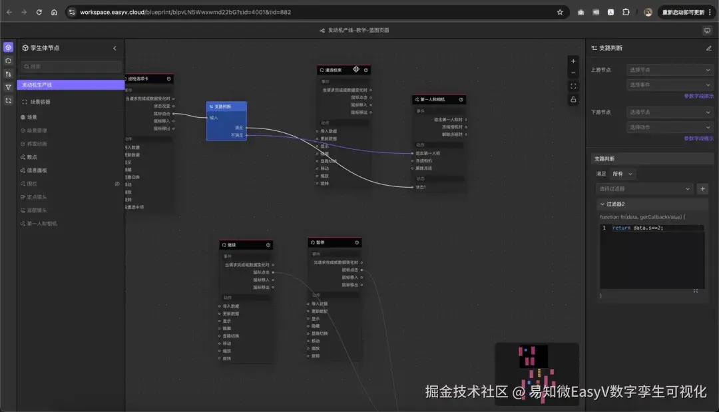Open info icon on 第一人称相机 node
The width and height of the screenshot is (719, 412).
tap(461, 99)
